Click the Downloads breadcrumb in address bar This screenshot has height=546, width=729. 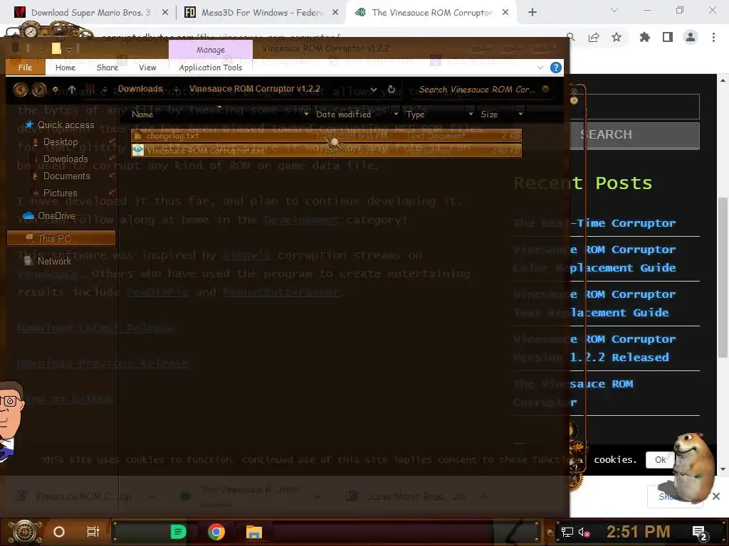pos(140,89)
